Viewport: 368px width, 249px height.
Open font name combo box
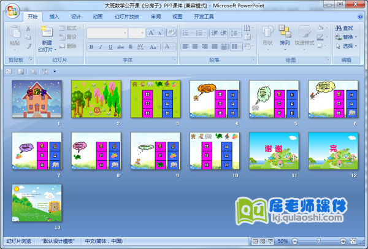pyautogui.click(x=107, y=33)
